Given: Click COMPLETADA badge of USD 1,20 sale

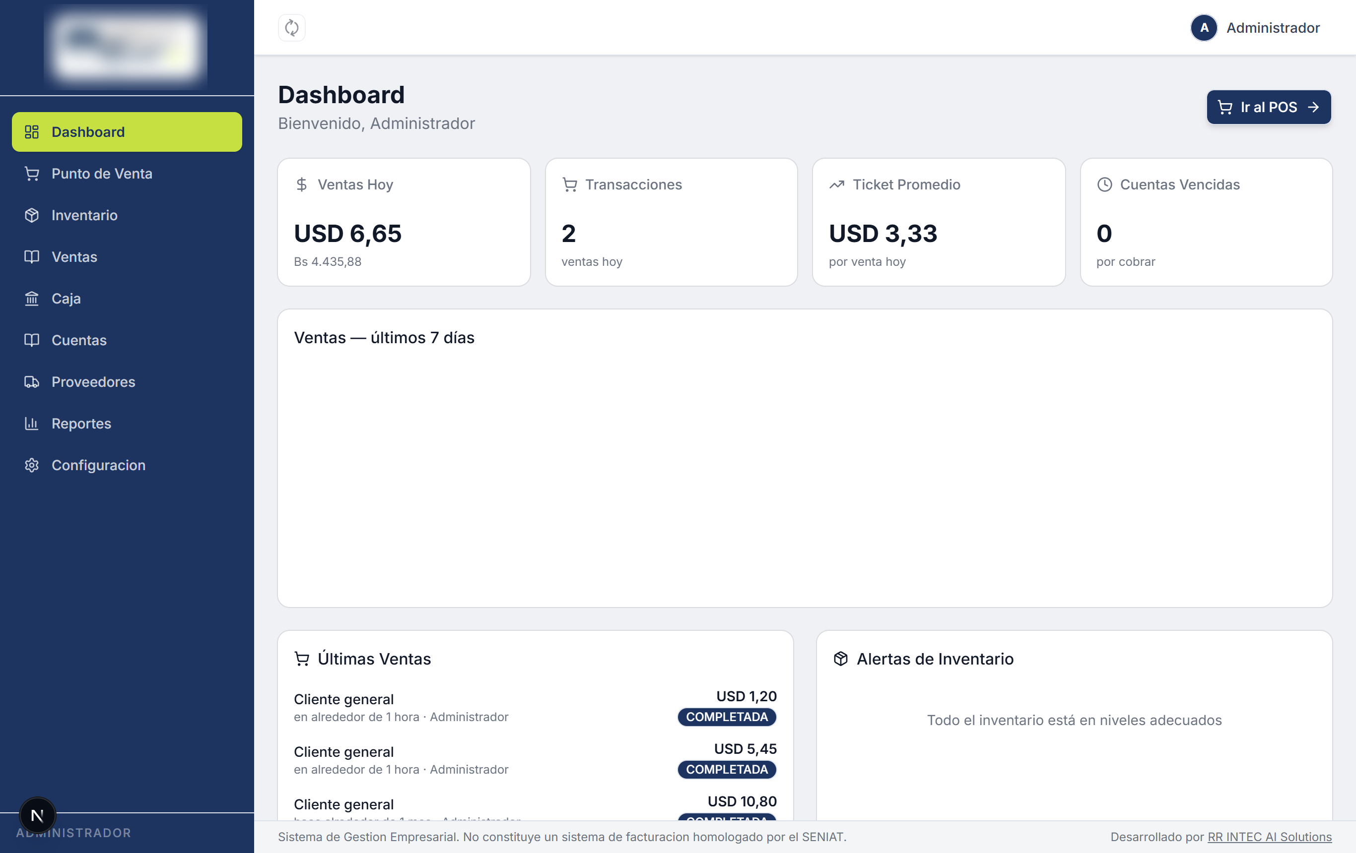Looking at the screenshot, I should (x=727, y=717).
